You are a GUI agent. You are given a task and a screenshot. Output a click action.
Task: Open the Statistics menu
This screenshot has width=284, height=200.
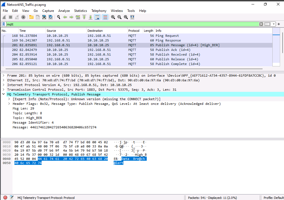click(80, 11)
